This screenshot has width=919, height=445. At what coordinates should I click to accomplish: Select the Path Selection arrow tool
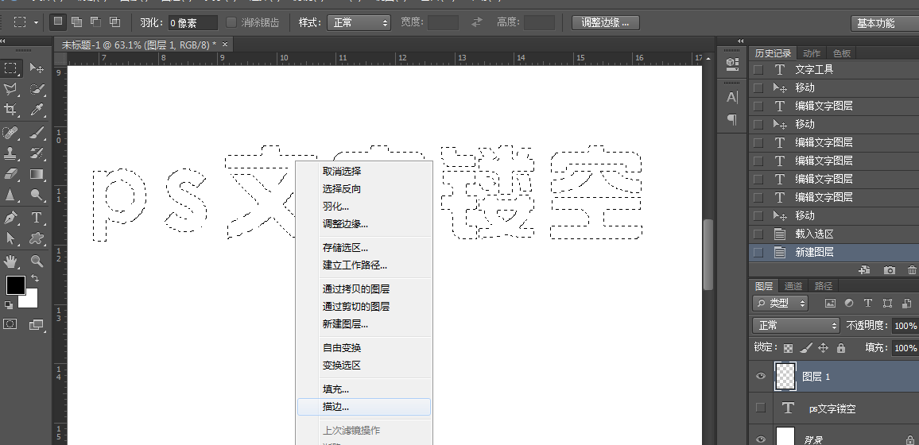10,238
